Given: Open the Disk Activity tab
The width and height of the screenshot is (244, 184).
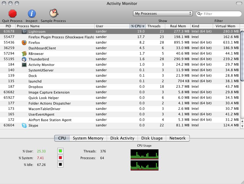Looking at the screenshot, I should [x=122, y=138].
